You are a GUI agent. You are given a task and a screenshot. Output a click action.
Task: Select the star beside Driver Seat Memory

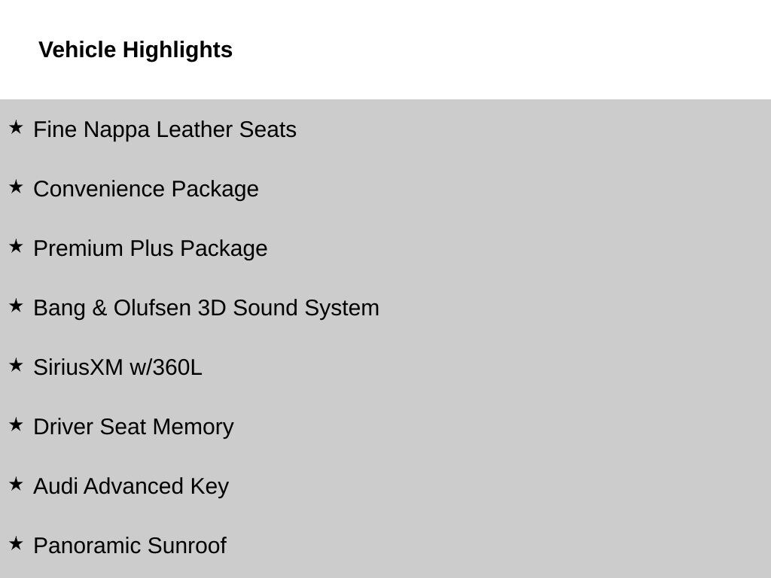[16, 425]
